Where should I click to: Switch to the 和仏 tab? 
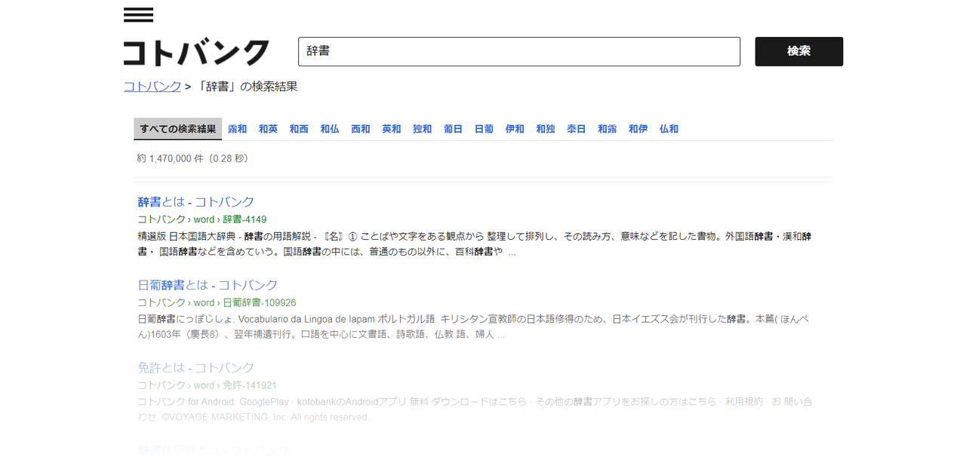[330, 129]
